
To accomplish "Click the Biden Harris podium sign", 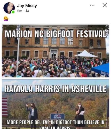I will click(57, 116).
